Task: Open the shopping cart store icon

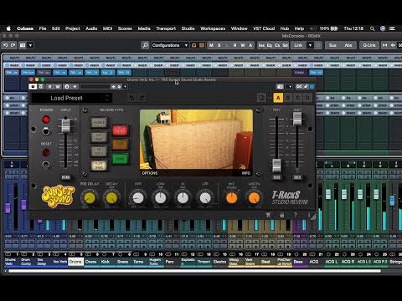Action: coord(268,215)
